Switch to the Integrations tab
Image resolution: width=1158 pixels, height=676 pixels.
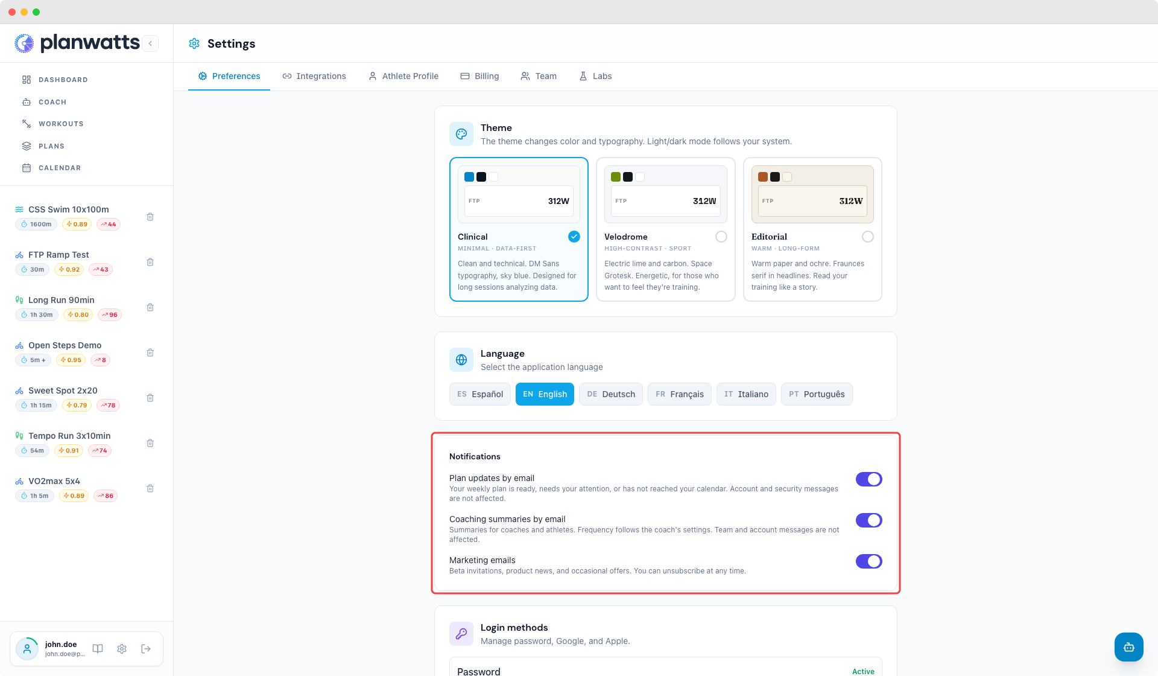pos(314,76)
